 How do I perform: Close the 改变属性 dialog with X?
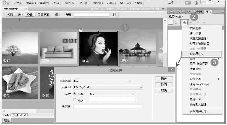[x=172, y=69]
